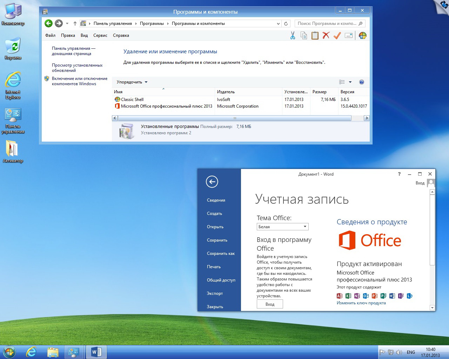
Task: Click the PowerPoint icon in product info
Action: pos(375,296)
